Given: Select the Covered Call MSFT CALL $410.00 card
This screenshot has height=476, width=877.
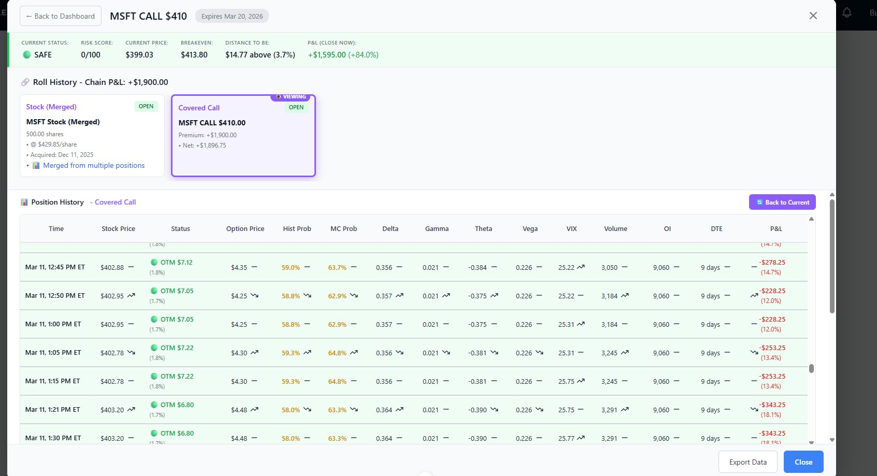Looking at the screenshot, I should coord(243,136).
